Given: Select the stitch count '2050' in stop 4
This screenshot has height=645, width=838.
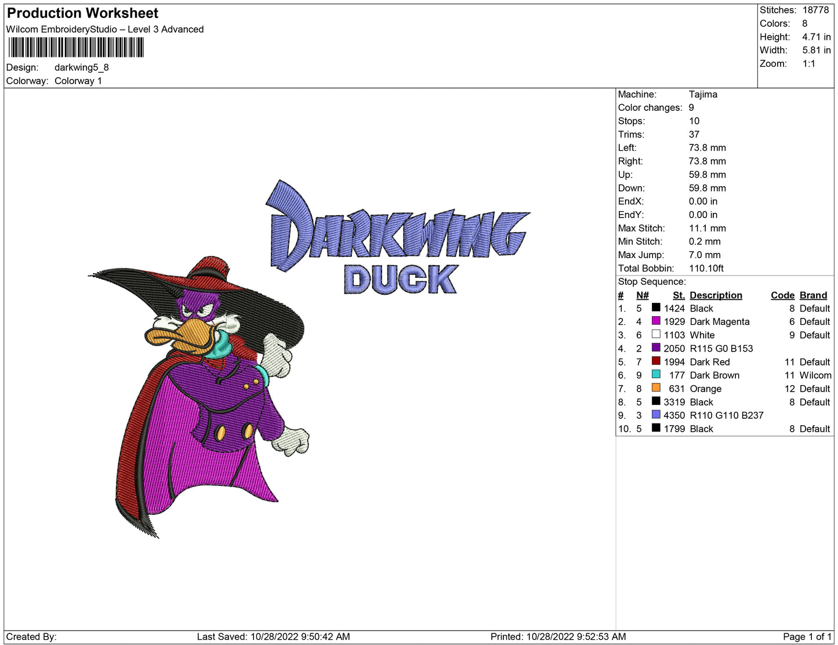Looking at the screenshot, I should point(674,348).
